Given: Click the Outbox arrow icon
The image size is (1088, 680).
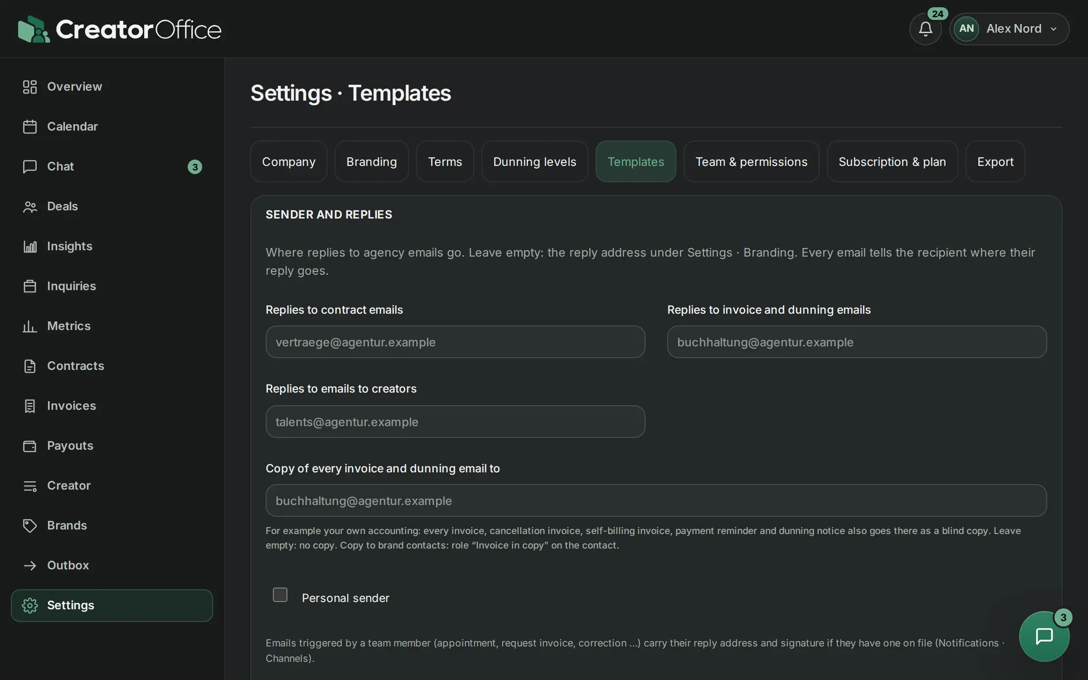Looking at the screenshot, I should [30, 565].
